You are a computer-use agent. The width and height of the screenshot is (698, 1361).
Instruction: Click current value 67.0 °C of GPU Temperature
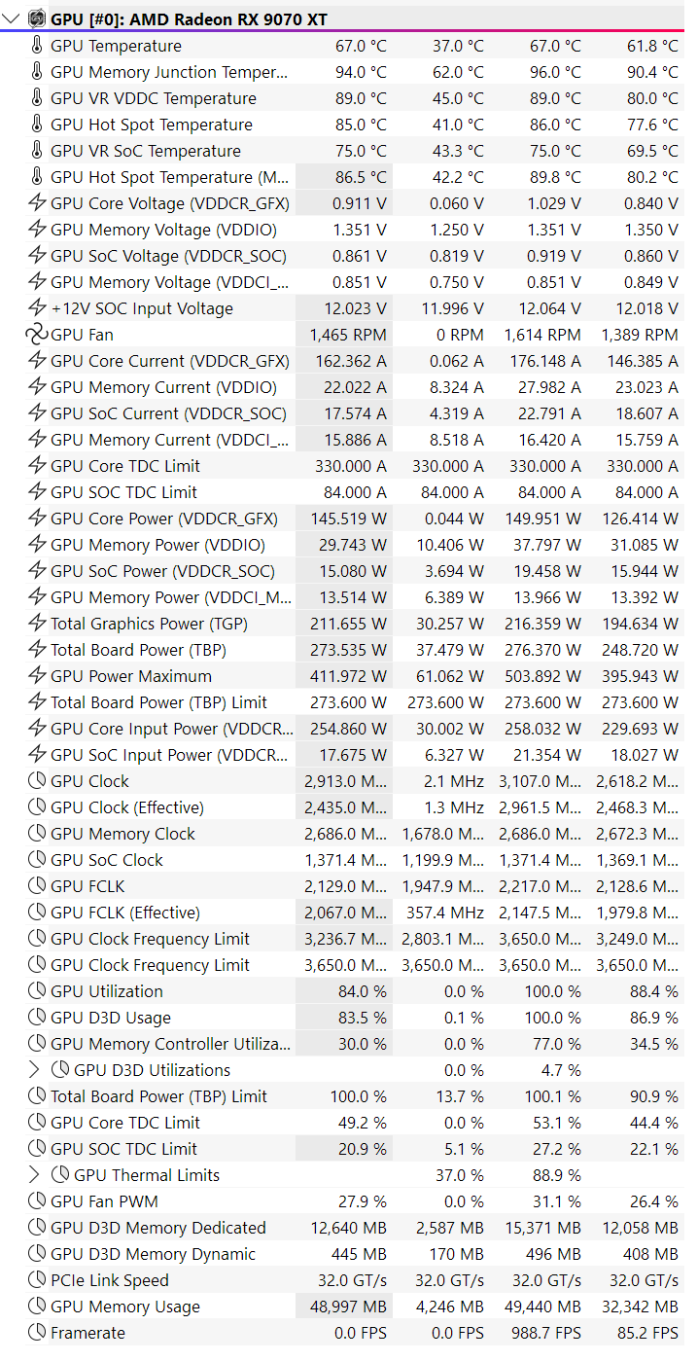tap(361, 46)
